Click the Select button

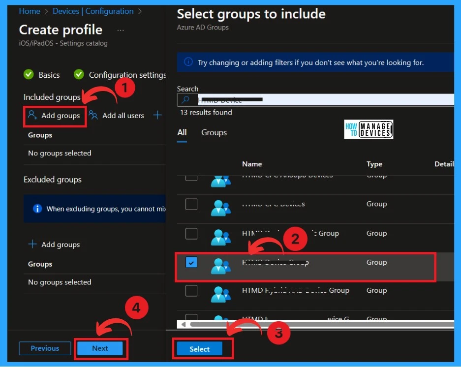click(199, 349)
